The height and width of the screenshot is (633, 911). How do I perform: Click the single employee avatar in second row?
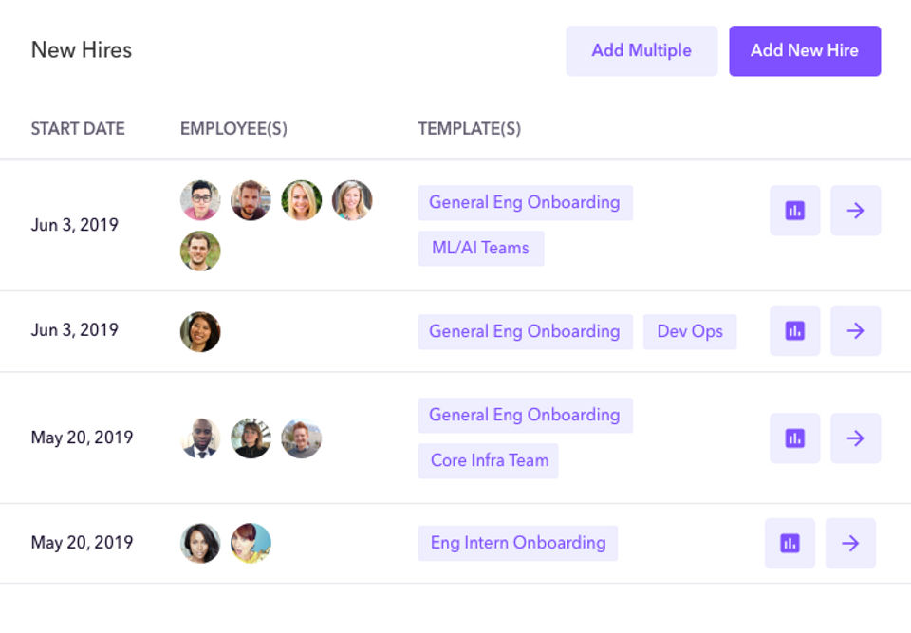tap(200, 332)
